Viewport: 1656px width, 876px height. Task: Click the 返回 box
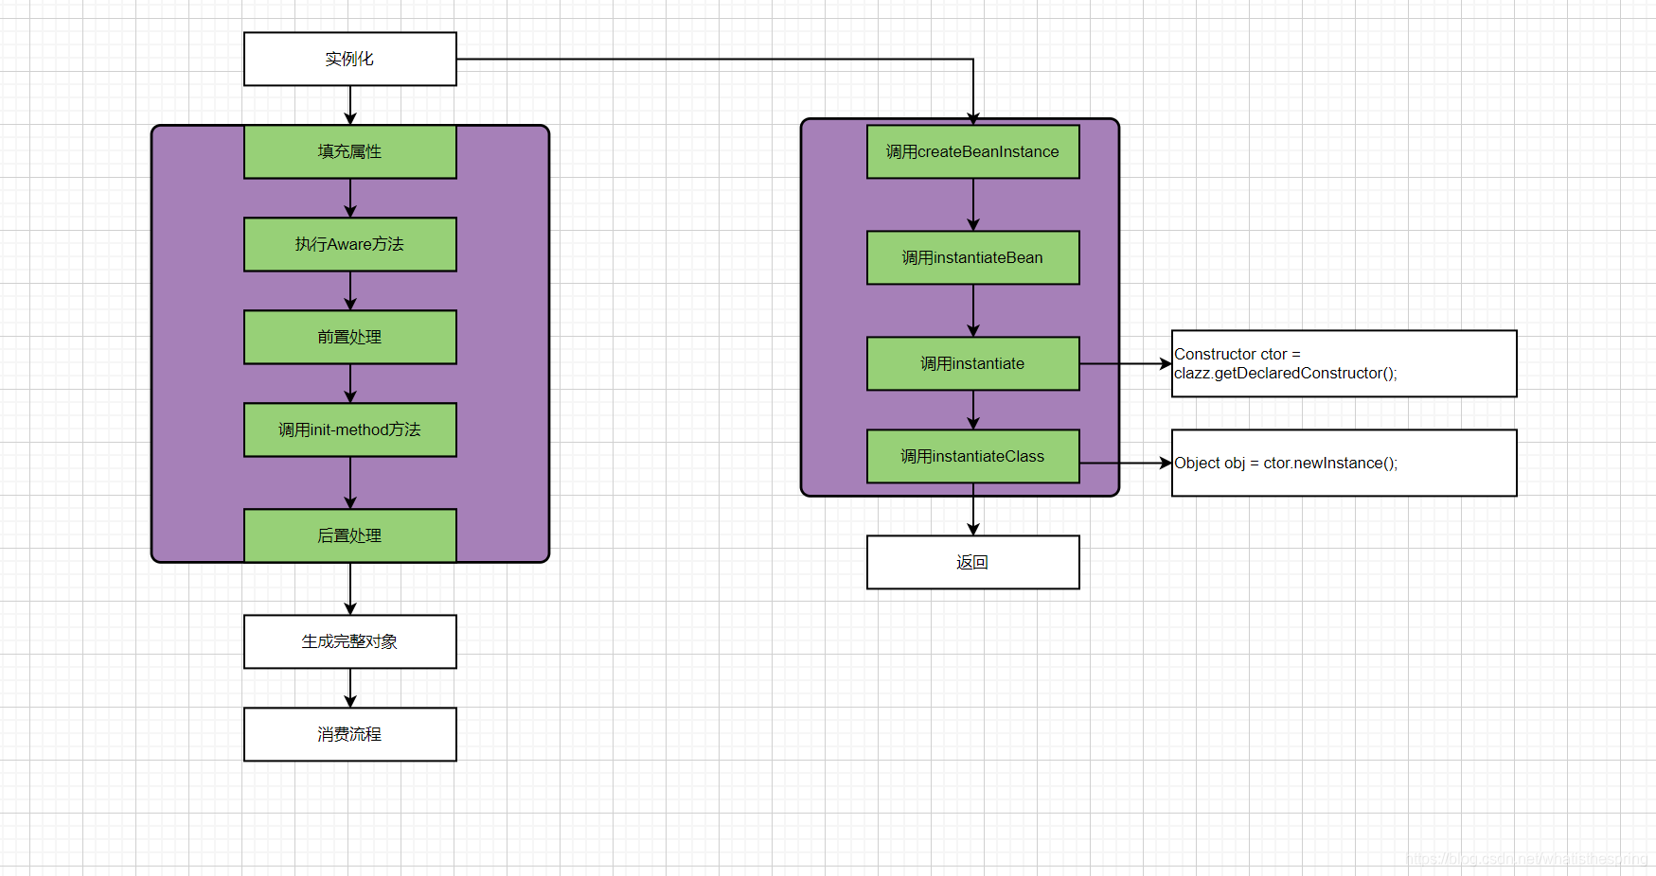[x=973, y=562]
